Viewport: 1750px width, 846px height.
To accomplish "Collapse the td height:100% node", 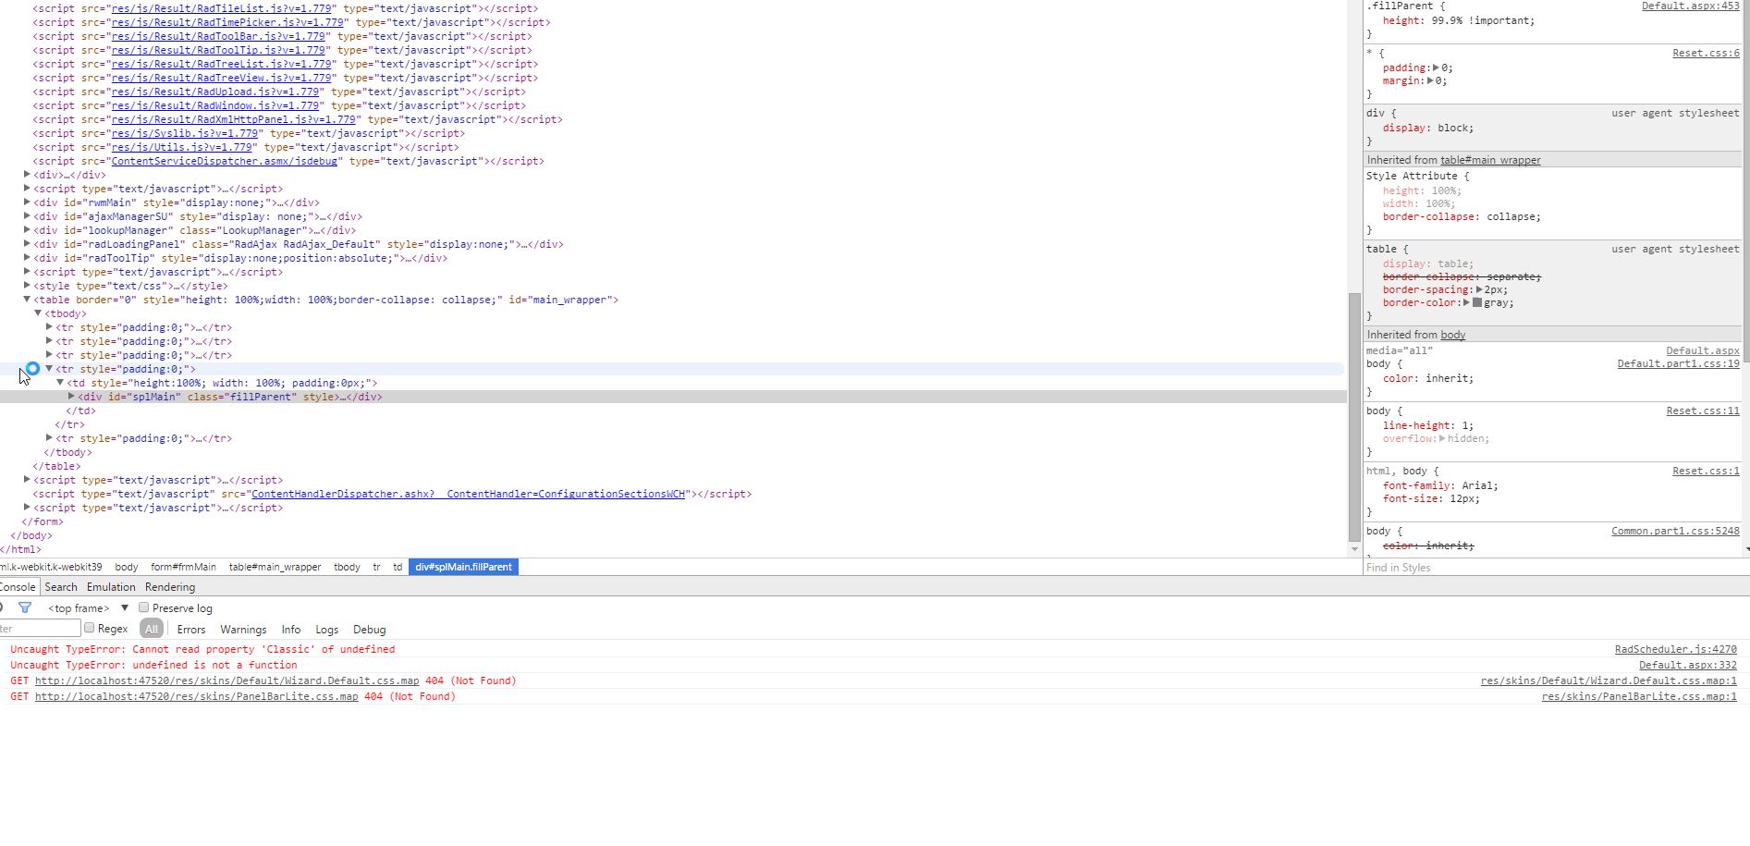I will (x=60, y=383).
